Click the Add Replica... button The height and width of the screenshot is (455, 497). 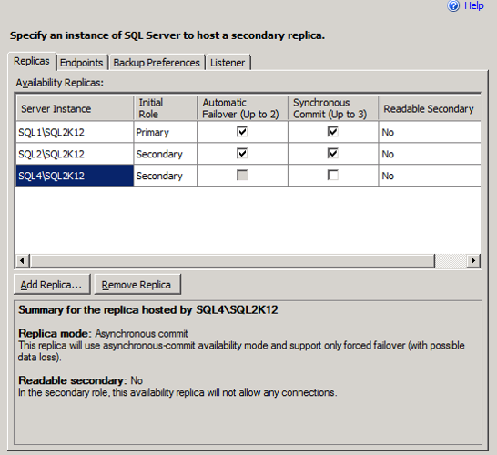pyautogui.click(x=52, y=285)
